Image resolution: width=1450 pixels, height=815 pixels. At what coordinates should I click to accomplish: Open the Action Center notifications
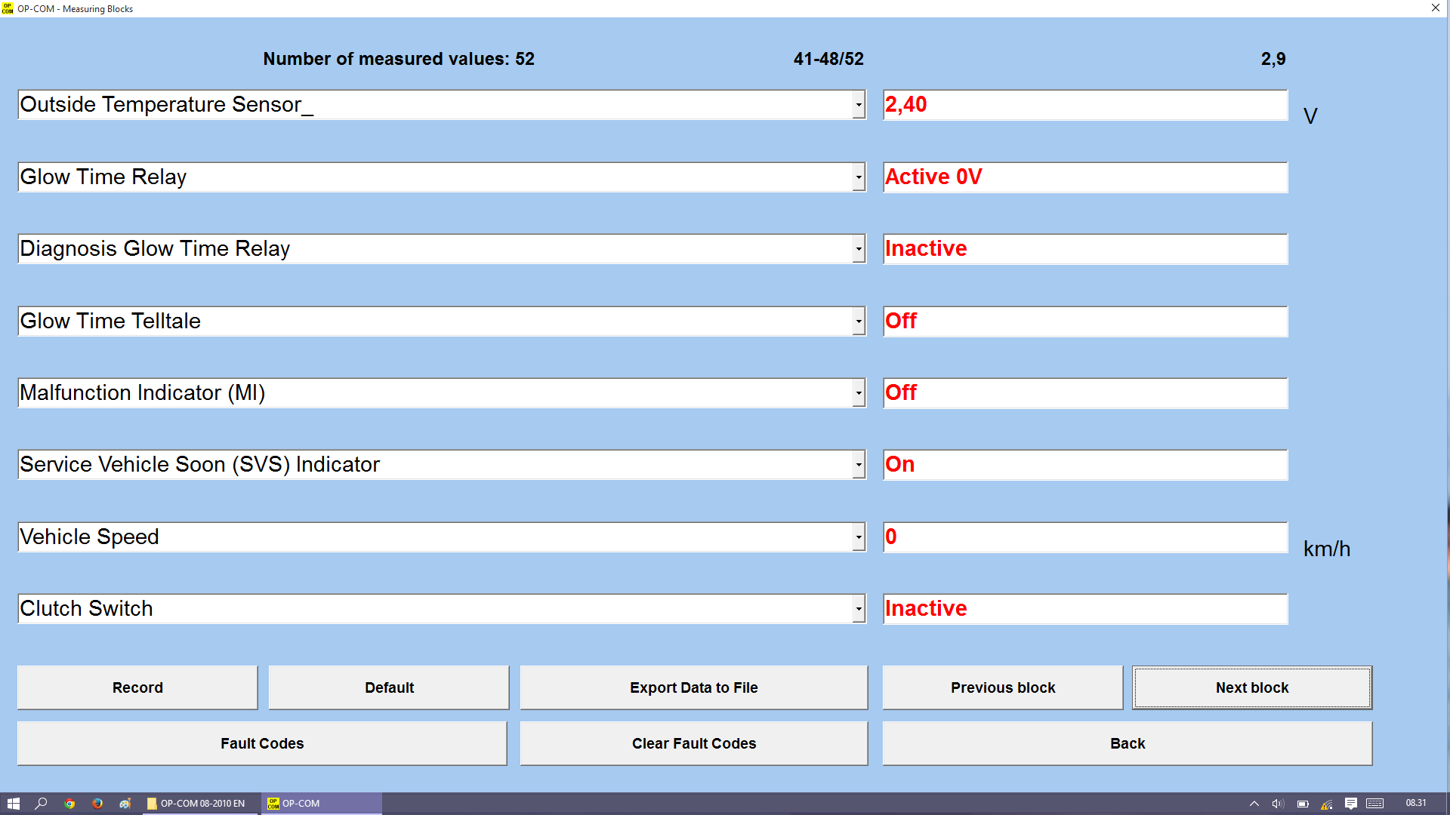(1351, 804)
